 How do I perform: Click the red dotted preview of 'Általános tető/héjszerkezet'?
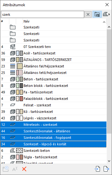19,73
